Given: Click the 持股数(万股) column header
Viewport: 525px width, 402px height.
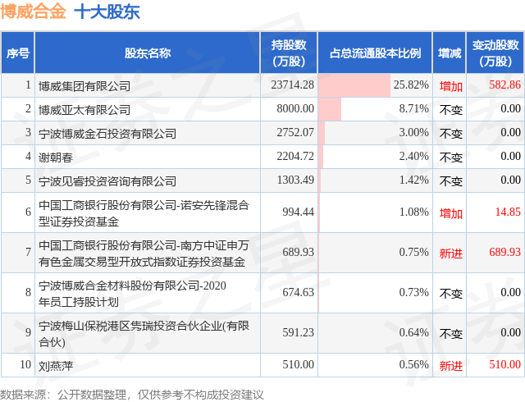Looking at the screenshot, I should pos(289,53).
